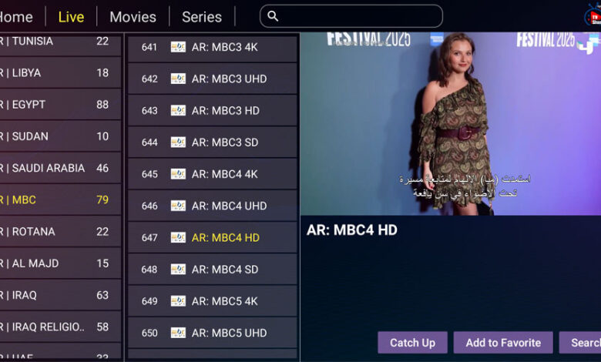601x362 pixels.
Task: Click Add to Favorite button
Action: pyautogui.click(x=503, y=343)
